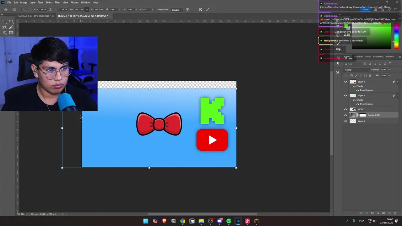Toggle the reference point location checkbox
The height and width of the screenshot is (226, 402).
click(x=25, y=9)
